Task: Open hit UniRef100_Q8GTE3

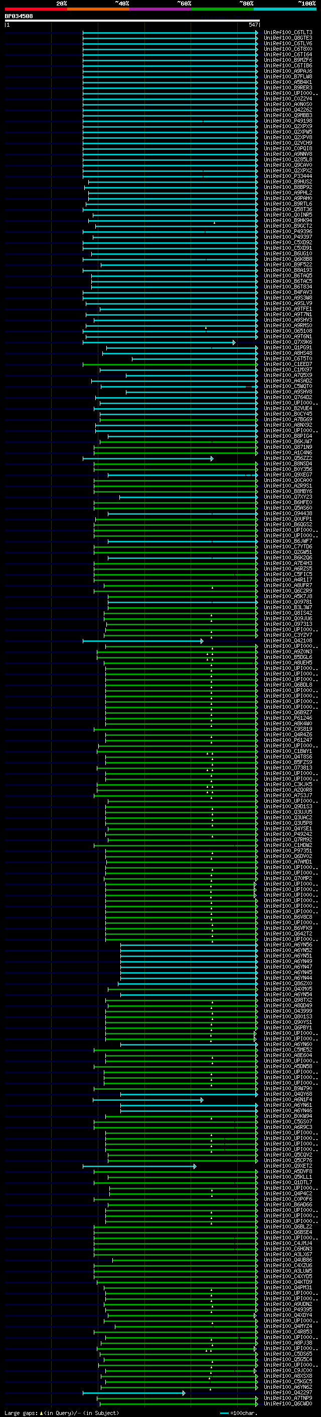Action: pyautogui.click(x=288, y=38)
